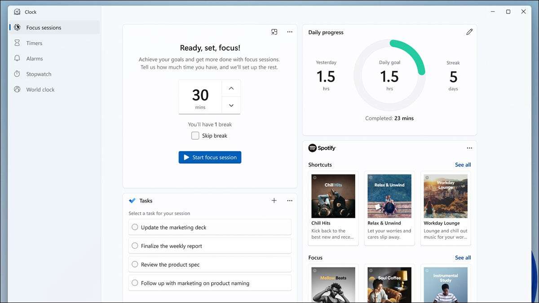This screenshot has width=539, height=303.
Task: Decrease focus minutes with down chevron
Action: point(231,105)
